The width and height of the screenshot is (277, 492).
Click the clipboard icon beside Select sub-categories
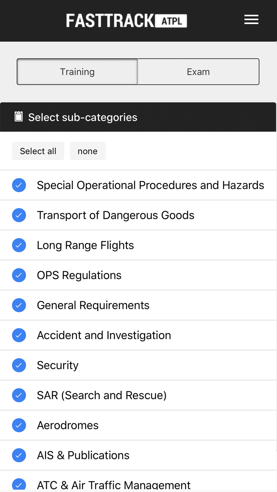pyautogui.click(x=19, y=117)
